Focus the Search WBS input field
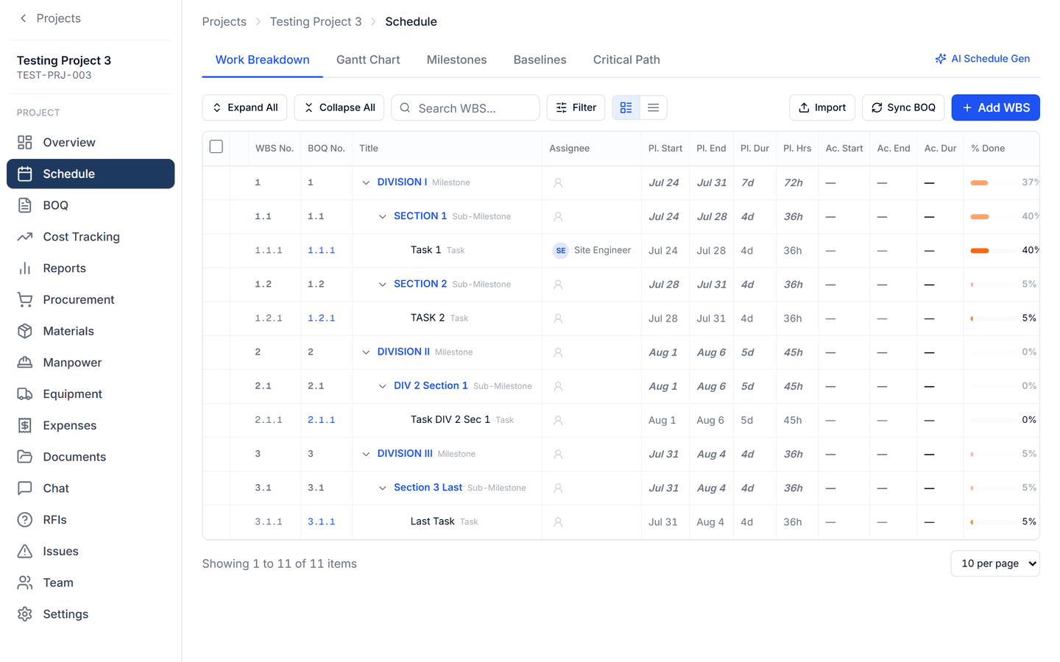 click(465, 107)
